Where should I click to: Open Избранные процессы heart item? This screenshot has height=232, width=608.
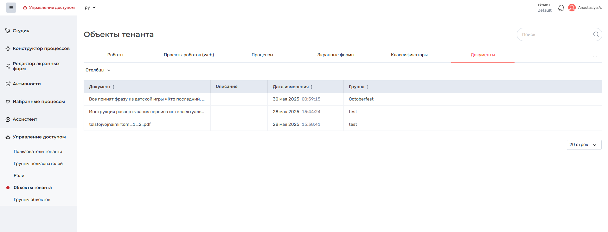38,101
